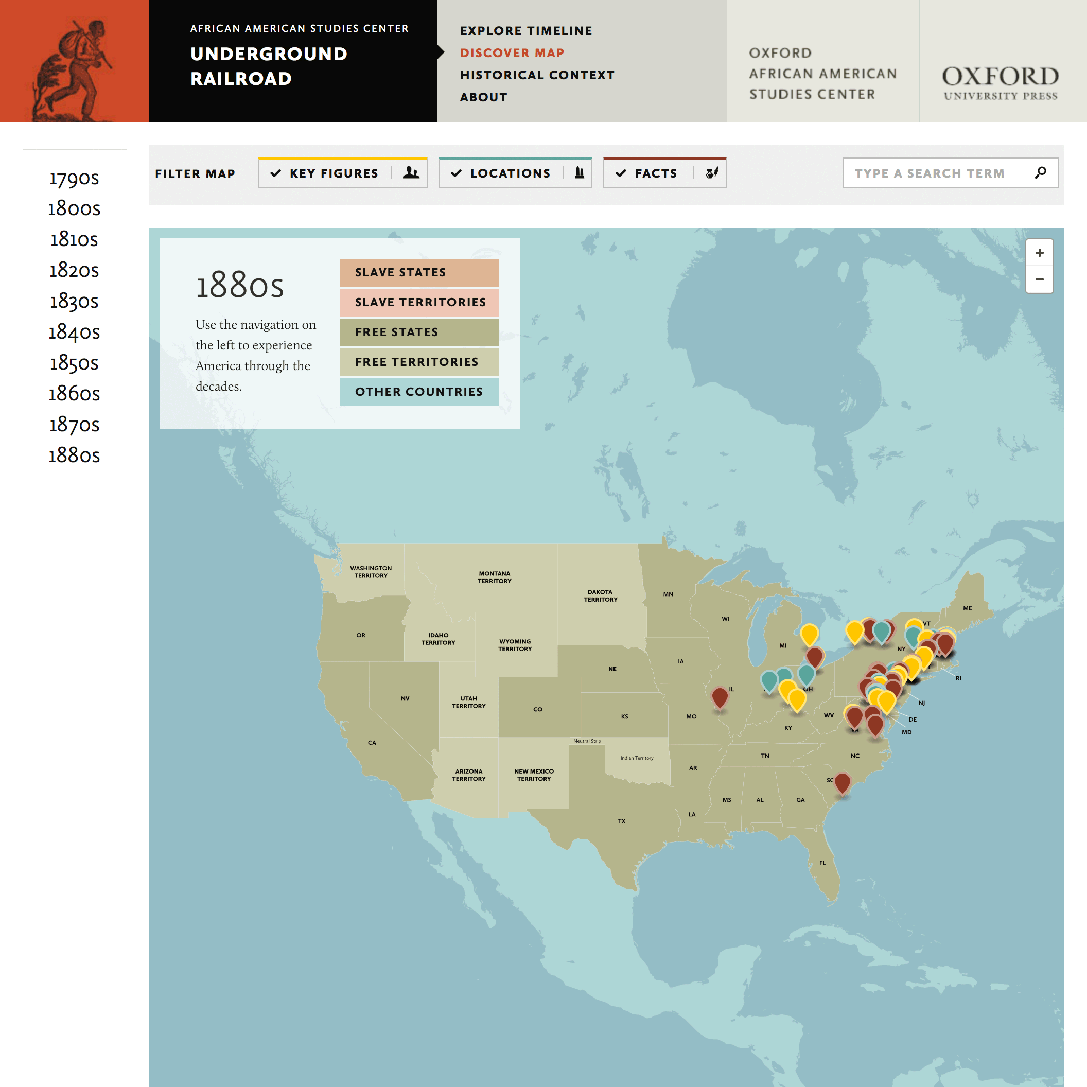Click the New Mexico Territory map label
The image size is (1087, 1087).
pyautogui.click(x=534, y=775)
